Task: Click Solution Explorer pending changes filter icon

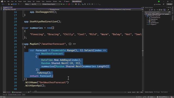Action: coord(154,10)
